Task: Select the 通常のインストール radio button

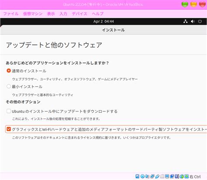Action: coord(9,71)
